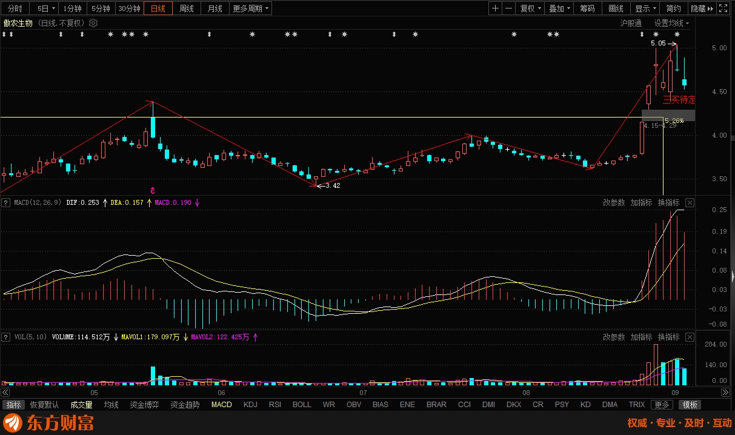The width and height of the screenshot is (735, 435).
Task: Click the 5.05 high price label
Action: coord(658,44)
